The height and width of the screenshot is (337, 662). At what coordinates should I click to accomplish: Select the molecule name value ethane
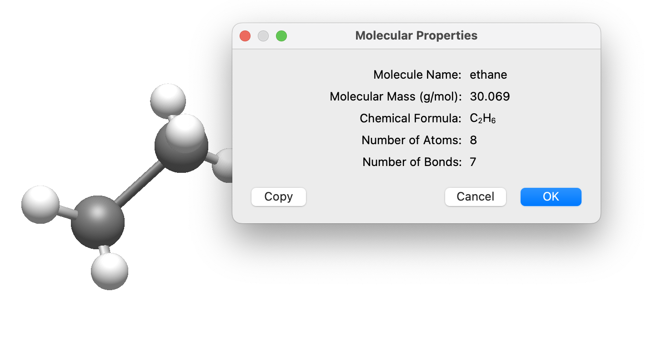pos(488,75)
